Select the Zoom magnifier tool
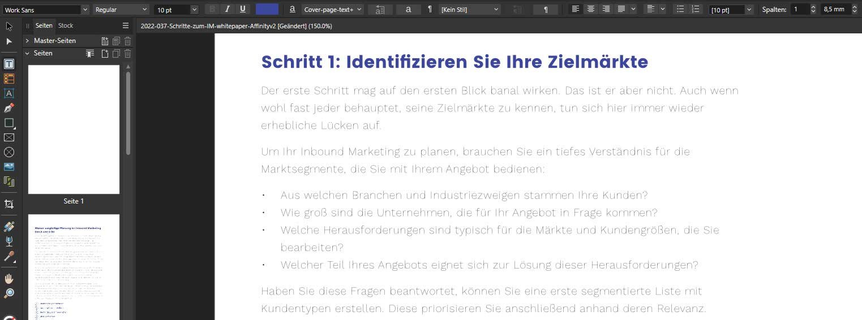Image resolution: width=862 pixels, height=320 pixels. [8, 293]
